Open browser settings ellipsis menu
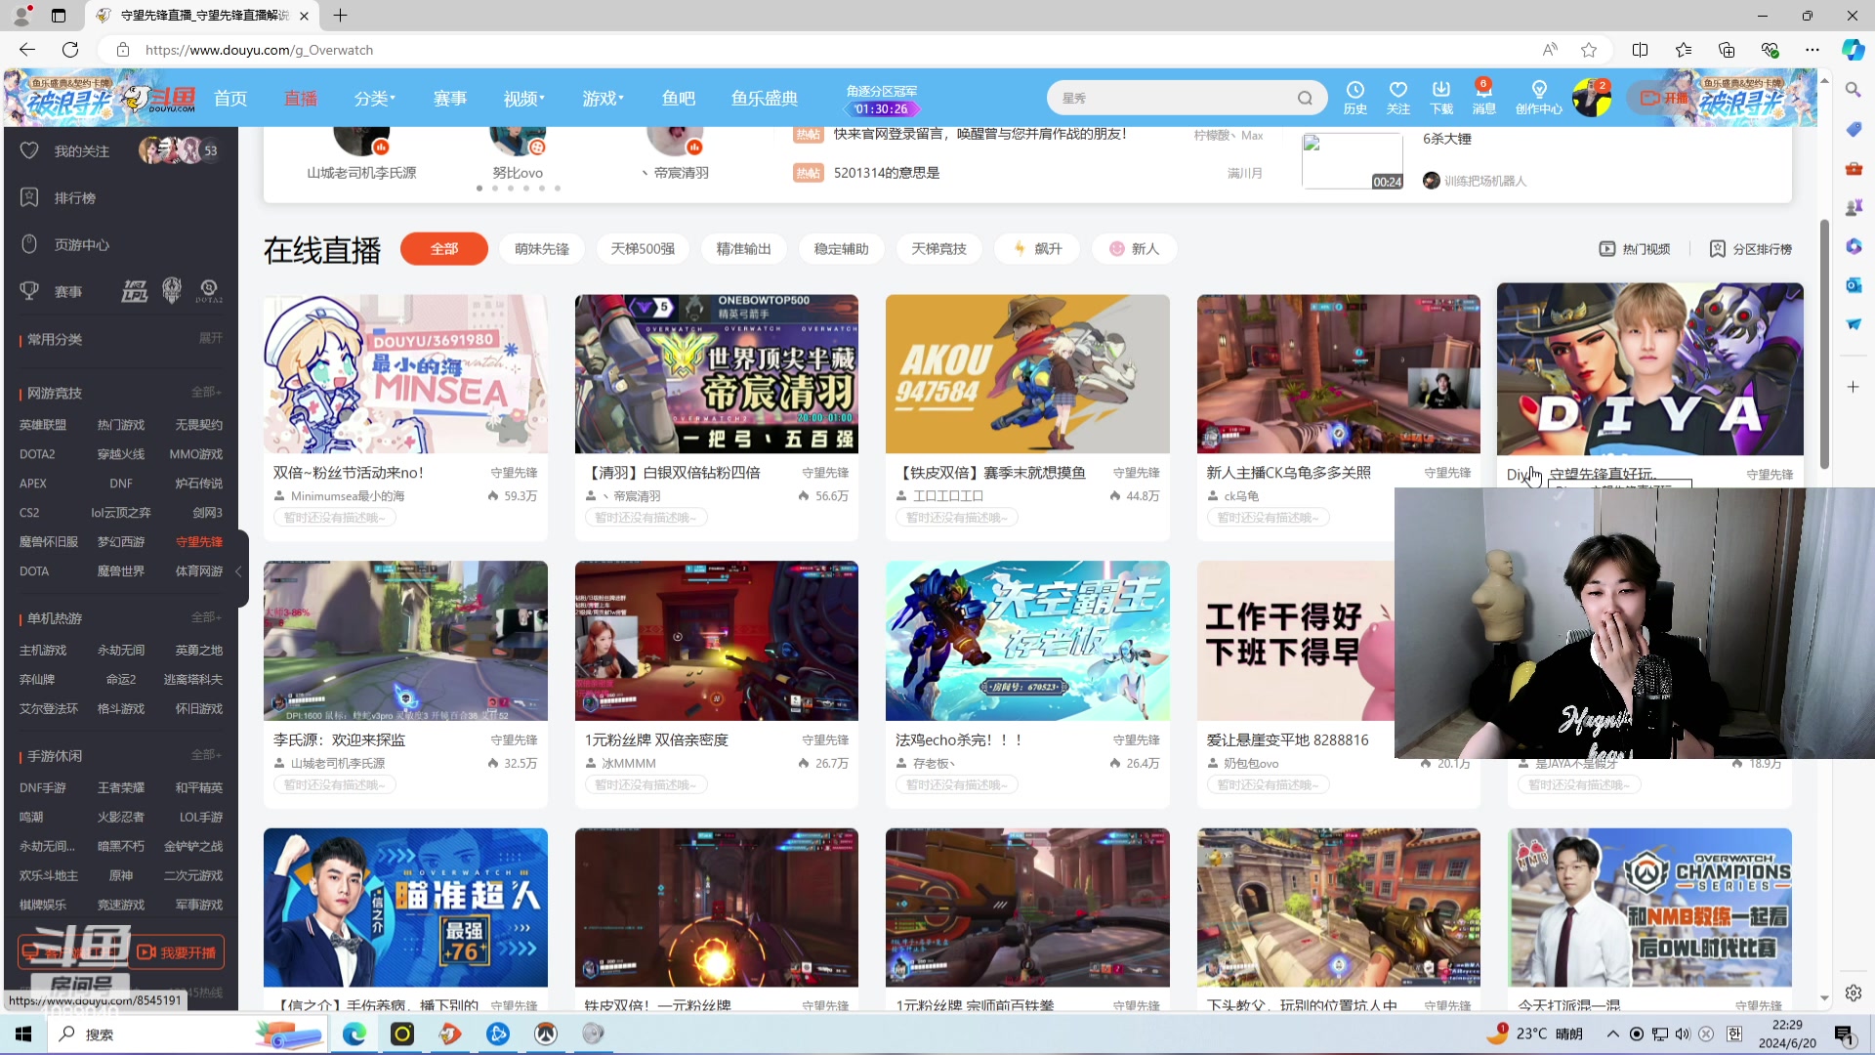 (1812, 50)
